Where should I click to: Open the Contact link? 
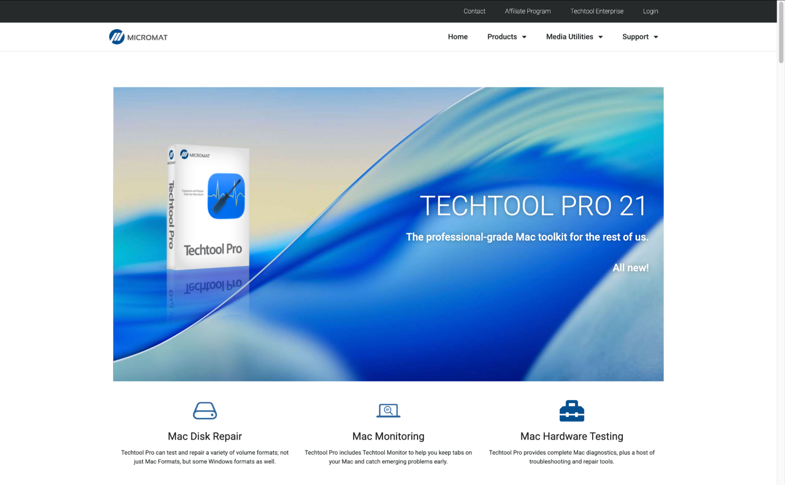[x=474, y=11]
